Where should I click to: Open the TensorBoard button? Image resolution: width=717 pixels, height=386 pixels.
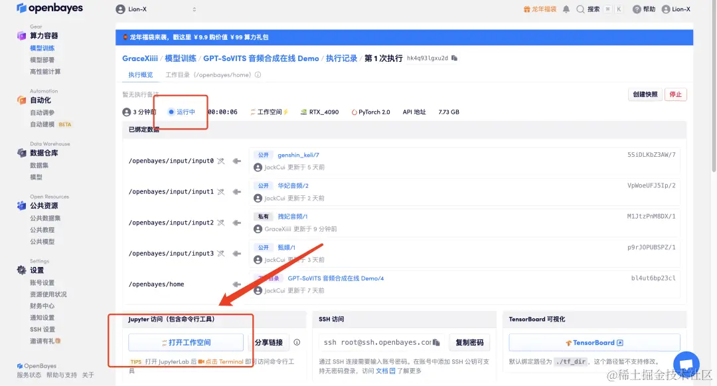(x=594, y=343)
